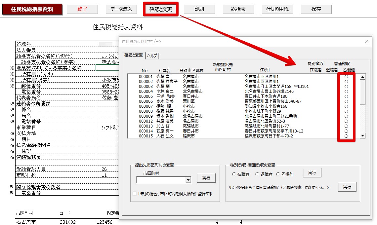Select the 確認と変更 tab in dialog
Viewport: 377px width, 225px height.
coord(134,55)
